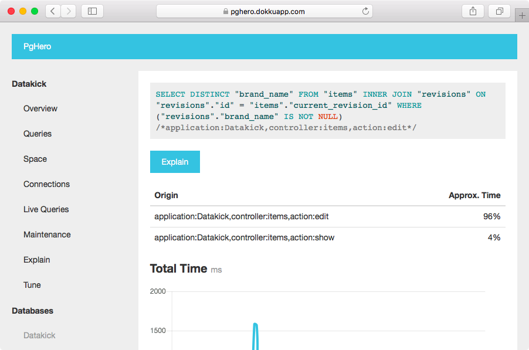Click the lock icon in address bar
Image resolution: width=529 pixels, height=350 pixels.
click(226, 12)
